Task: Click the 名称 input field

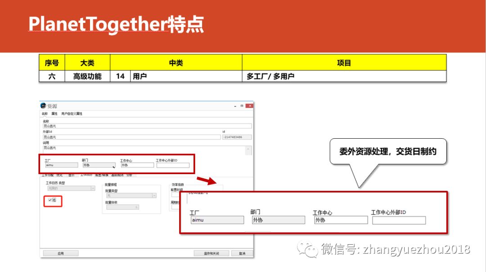Action: [147, 126]
